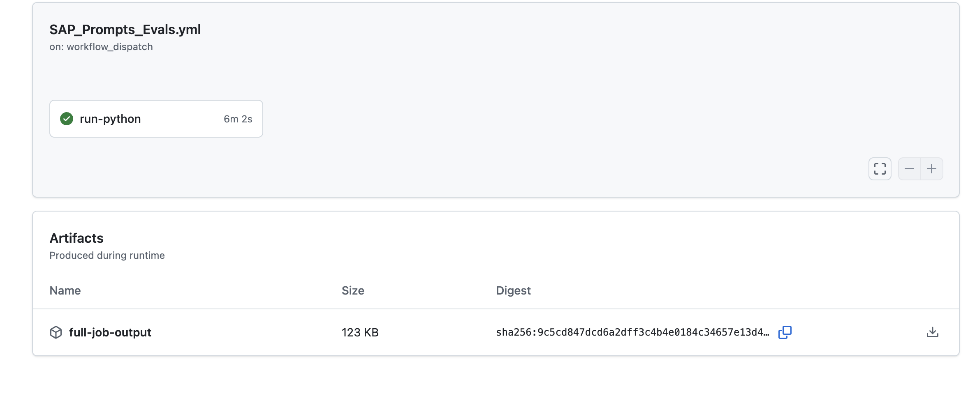Click the 6m 2s job duration
Screen dimensions: 968x396
pos(238,119)
